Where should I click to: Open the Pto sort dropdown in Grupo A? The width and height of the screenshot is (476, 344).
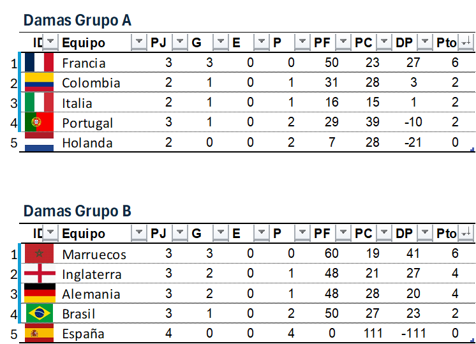(466, 43)
